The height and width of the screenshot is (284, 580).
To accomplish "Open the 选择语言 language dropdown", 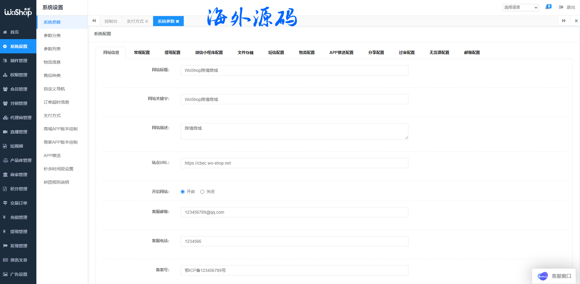I will [x=521, y=7].
